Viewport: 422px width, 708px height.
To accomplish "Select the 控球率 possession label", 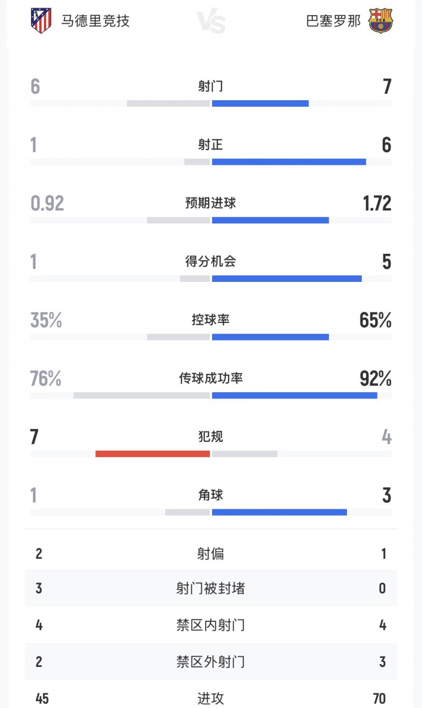I will pyautogui.click(x=210, y=320).
